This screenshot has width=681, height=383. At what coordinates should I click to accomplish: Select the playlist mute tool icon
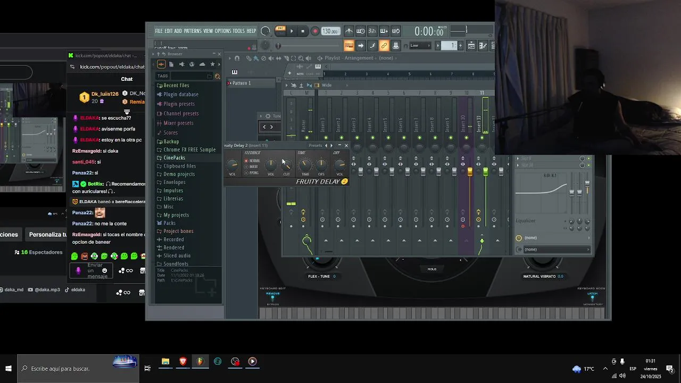(x=271, y=58)
